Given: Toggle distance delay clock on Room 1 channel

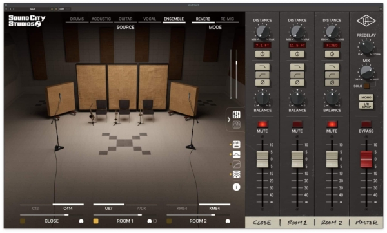Looking at the screenshot, I should pyautogui.click(x=297, y=54).
